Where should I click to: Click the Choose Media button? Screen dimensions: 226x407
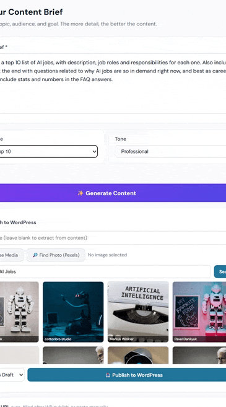[x=11, y=255]
